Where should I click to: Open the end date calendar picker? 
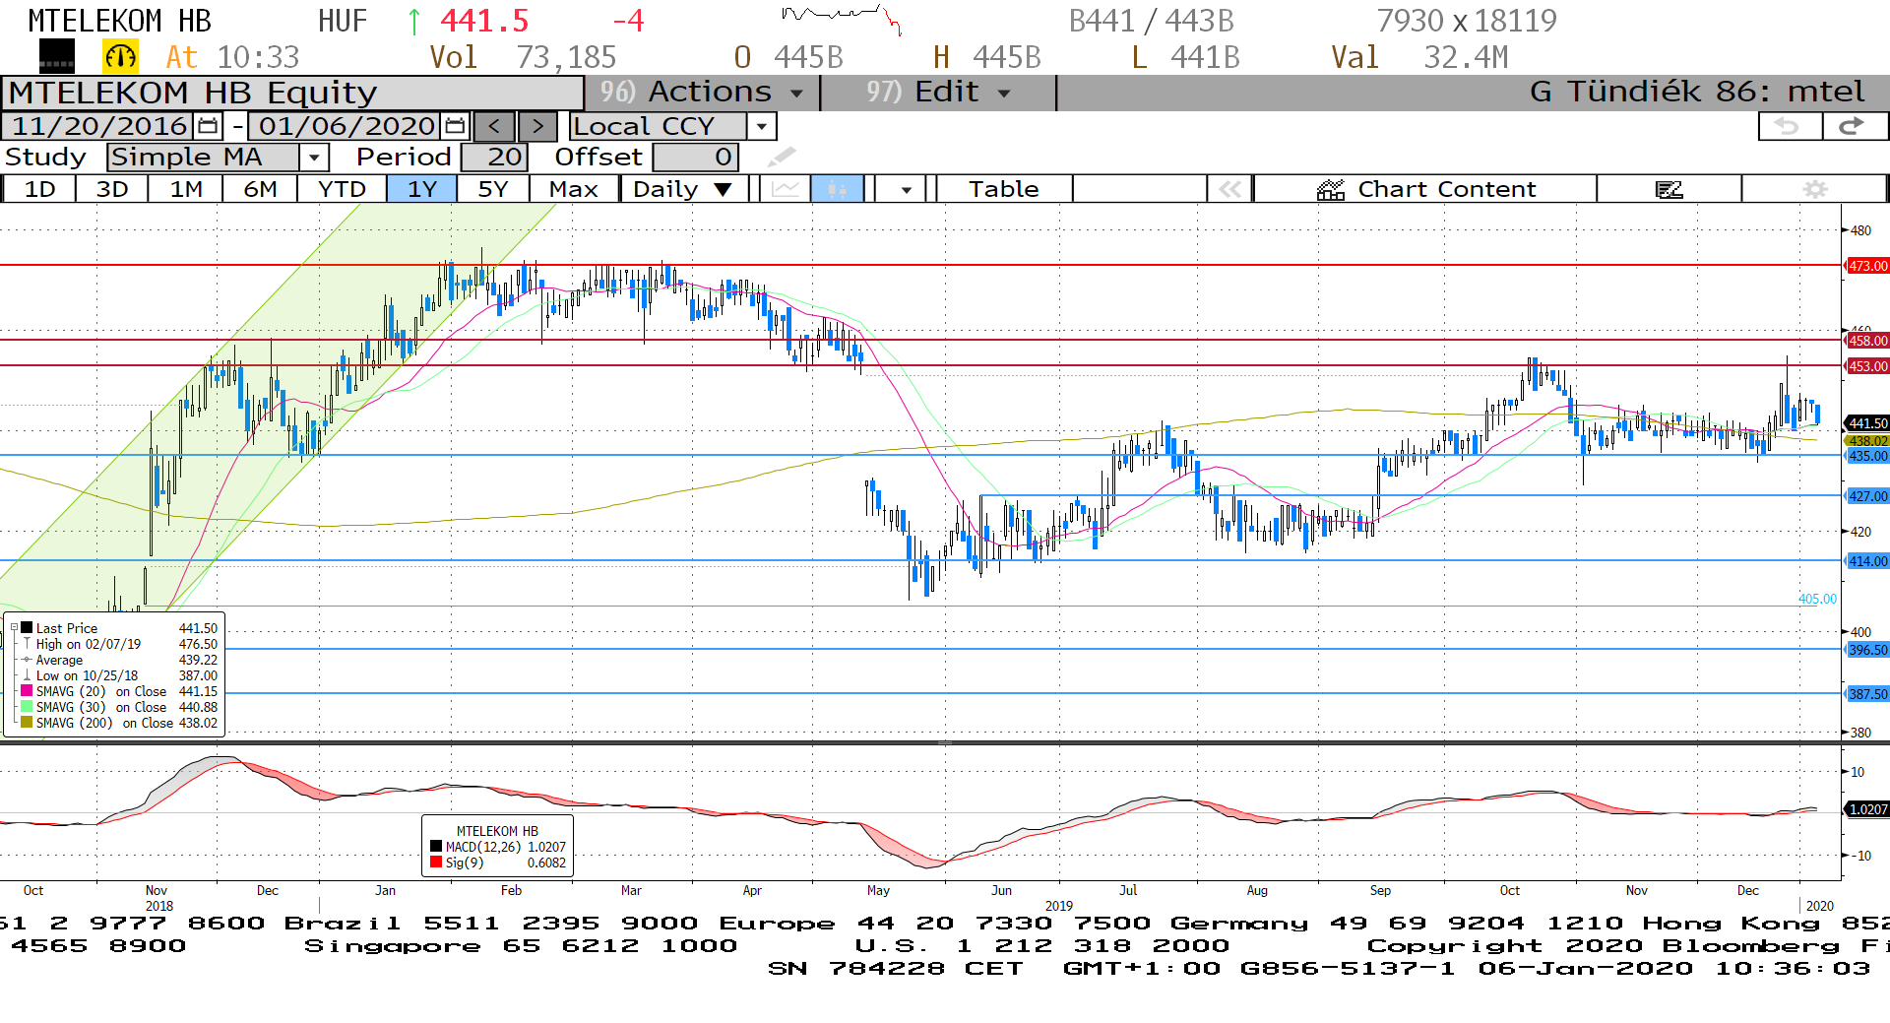pos(455,126)
